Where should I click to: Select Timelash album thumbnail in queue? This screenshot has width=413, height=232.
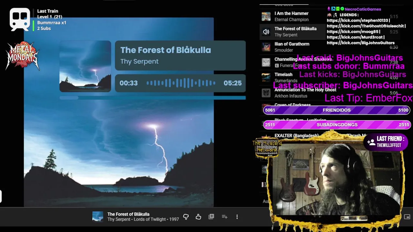pos(266,78)
